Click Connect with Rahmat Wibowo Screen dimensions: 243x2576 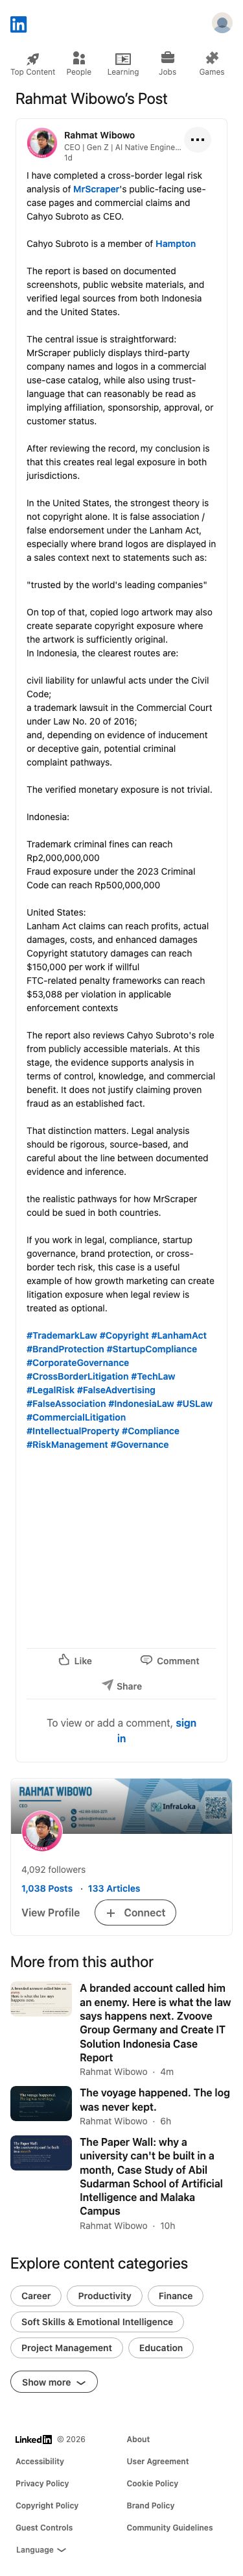[135, 1912]
